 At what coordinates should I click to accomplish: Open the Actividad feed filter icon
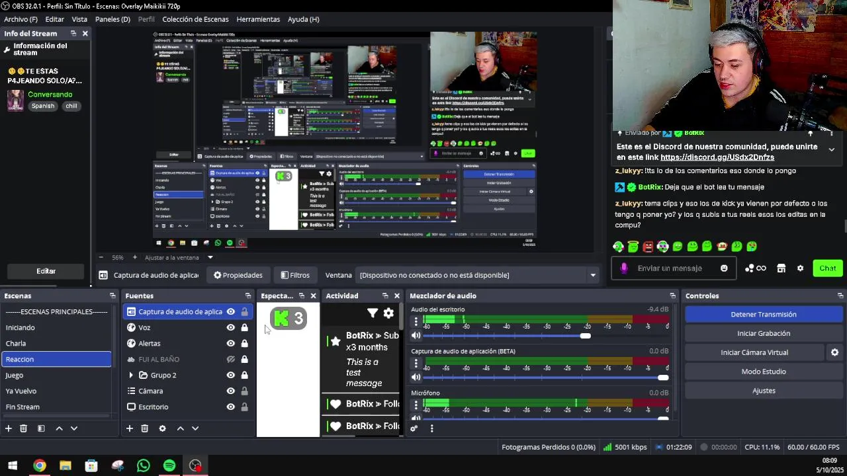pos(373,313)
